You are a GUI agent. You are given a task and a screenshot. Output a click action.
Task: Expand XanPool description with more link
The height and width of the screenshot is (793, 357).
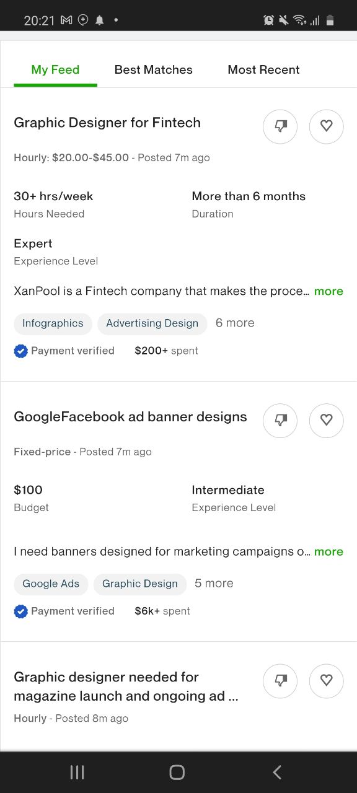[328, 291]
